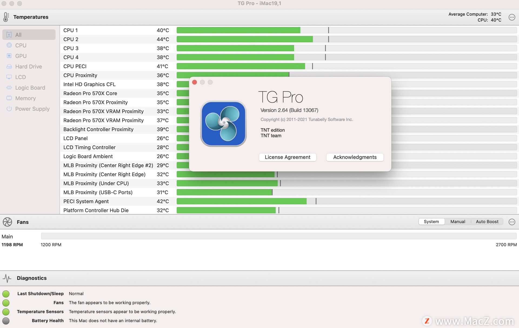The image size is (519, 328).
Task: Switch fan mode to Manual
Action: [x=458, y=221]
